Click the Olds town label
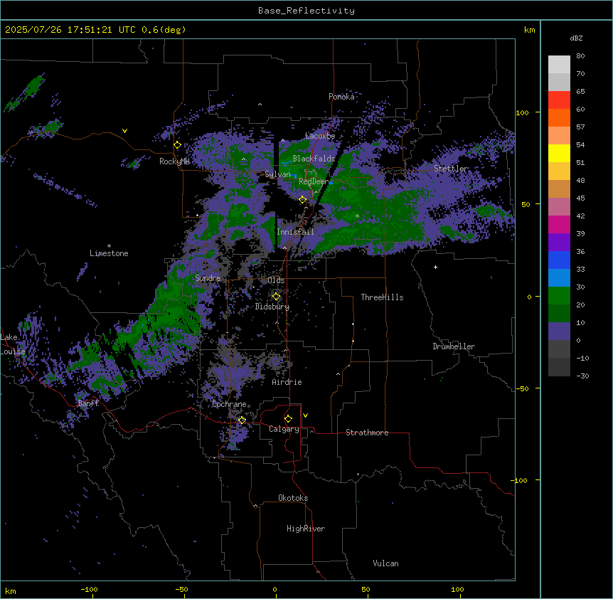This screenshot has height=599, width=613. tap(276, 280)
